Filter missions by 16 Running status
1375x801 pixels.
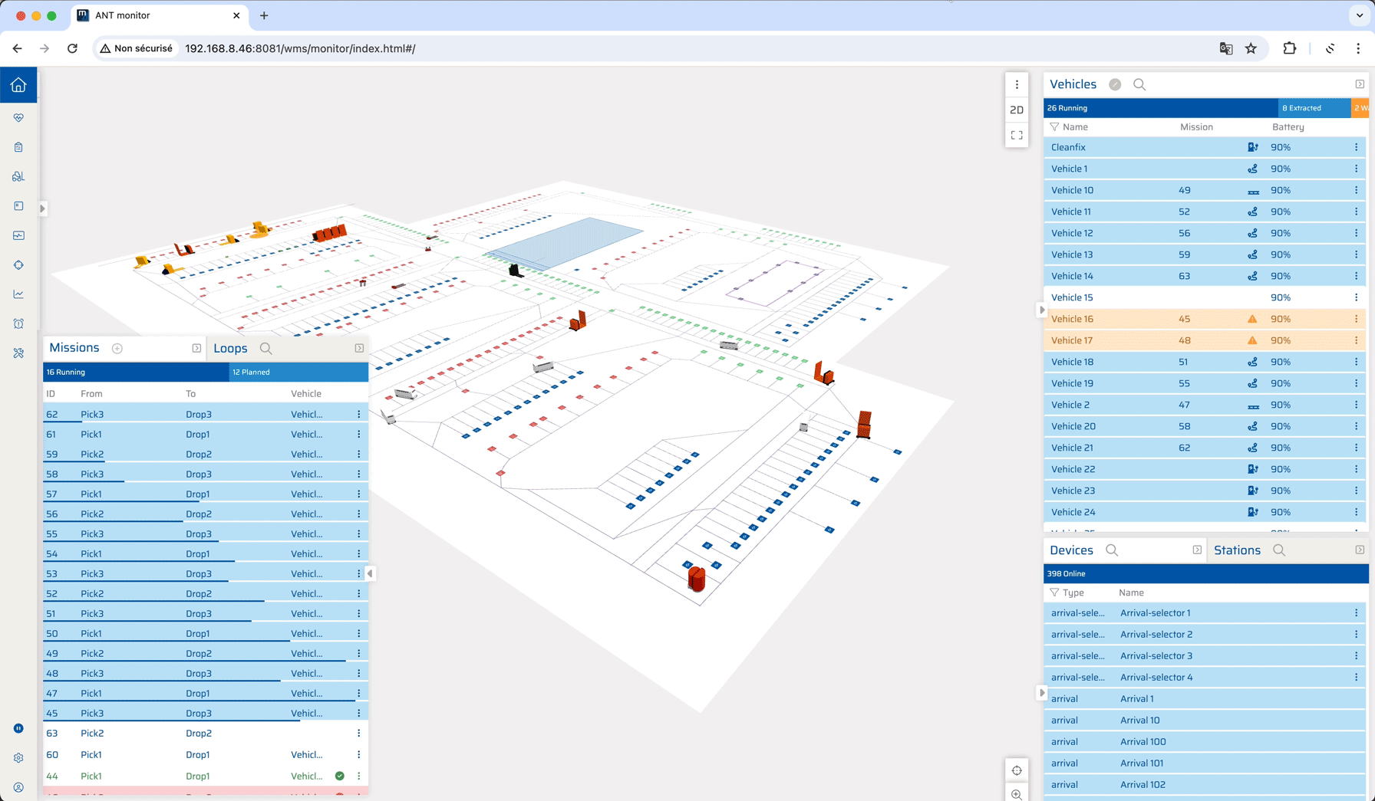point(136,372)
